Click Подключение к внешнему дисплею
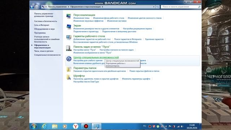 pos(119,31)
